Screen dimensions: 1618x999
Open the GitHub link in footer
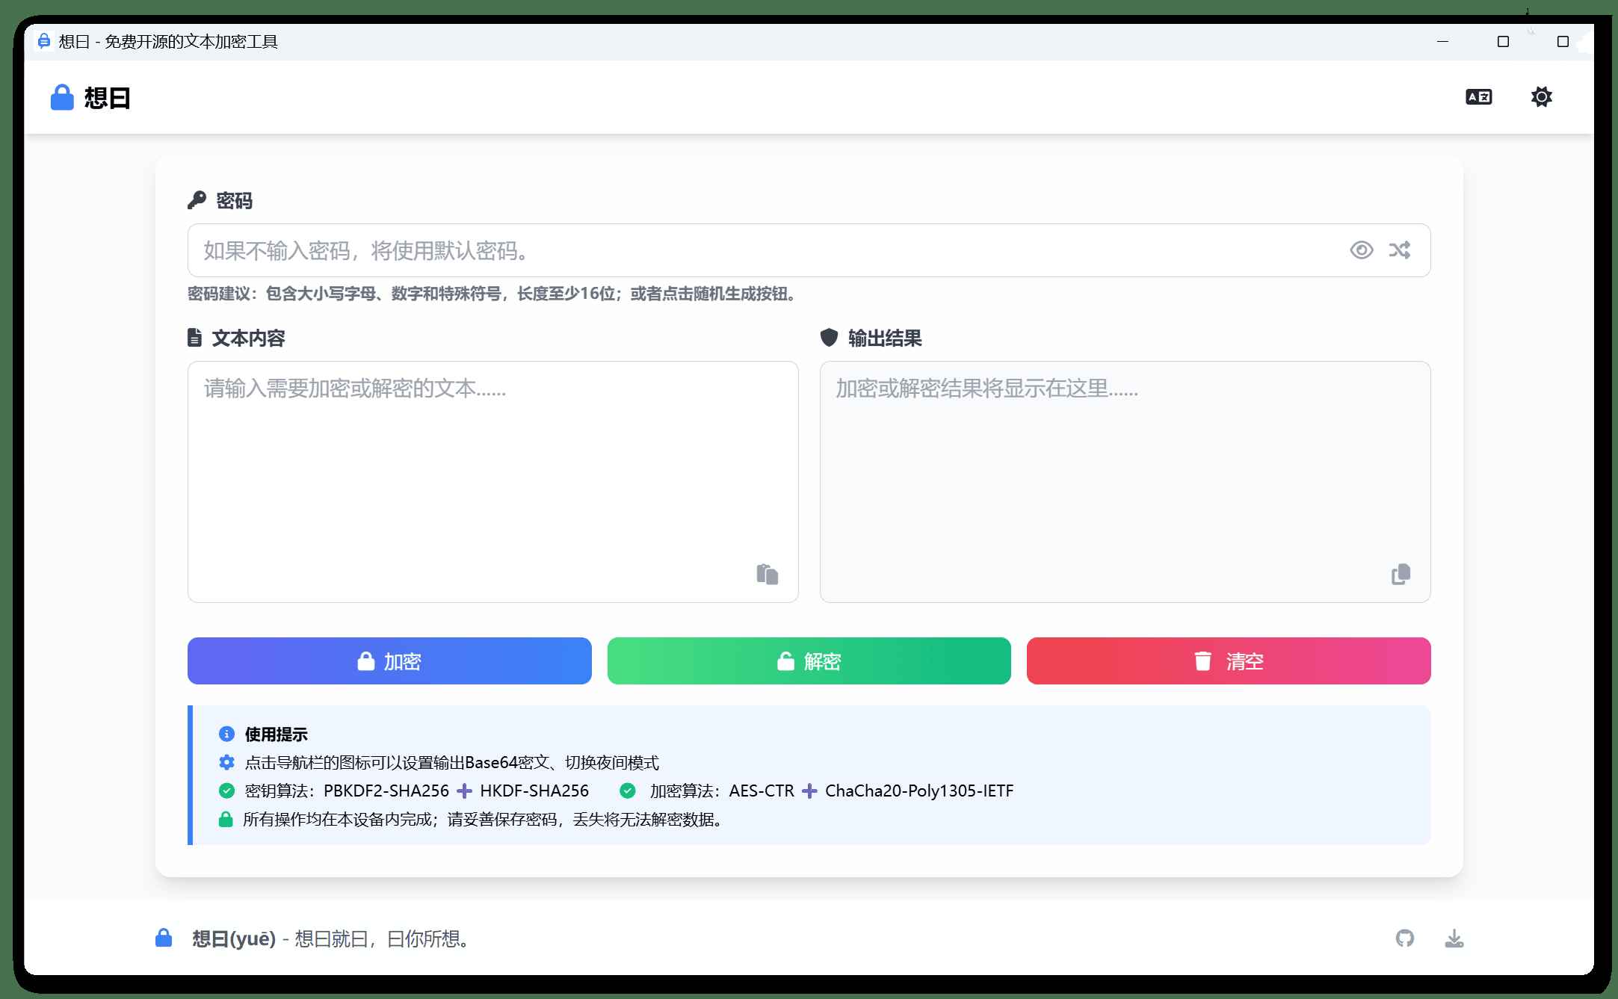click(x=1404, y=938)
